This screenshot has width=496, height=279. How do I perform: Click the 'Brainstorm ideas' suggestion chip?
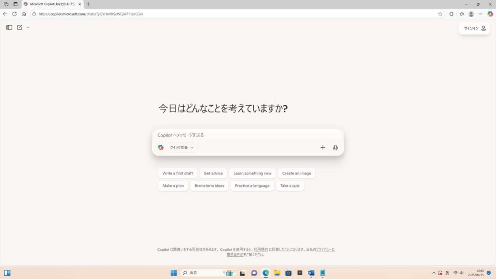click(209, 186)
